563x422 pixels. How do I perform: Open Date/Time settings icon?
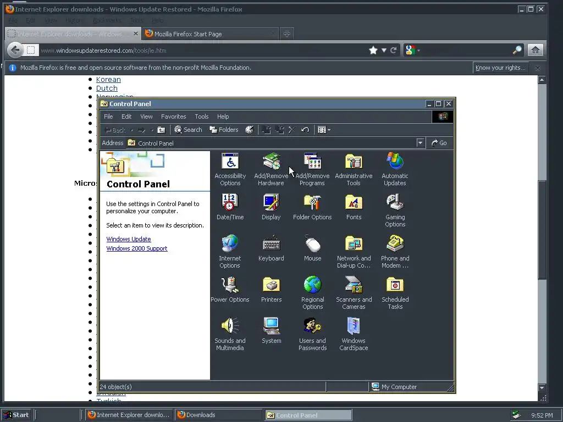230,207
